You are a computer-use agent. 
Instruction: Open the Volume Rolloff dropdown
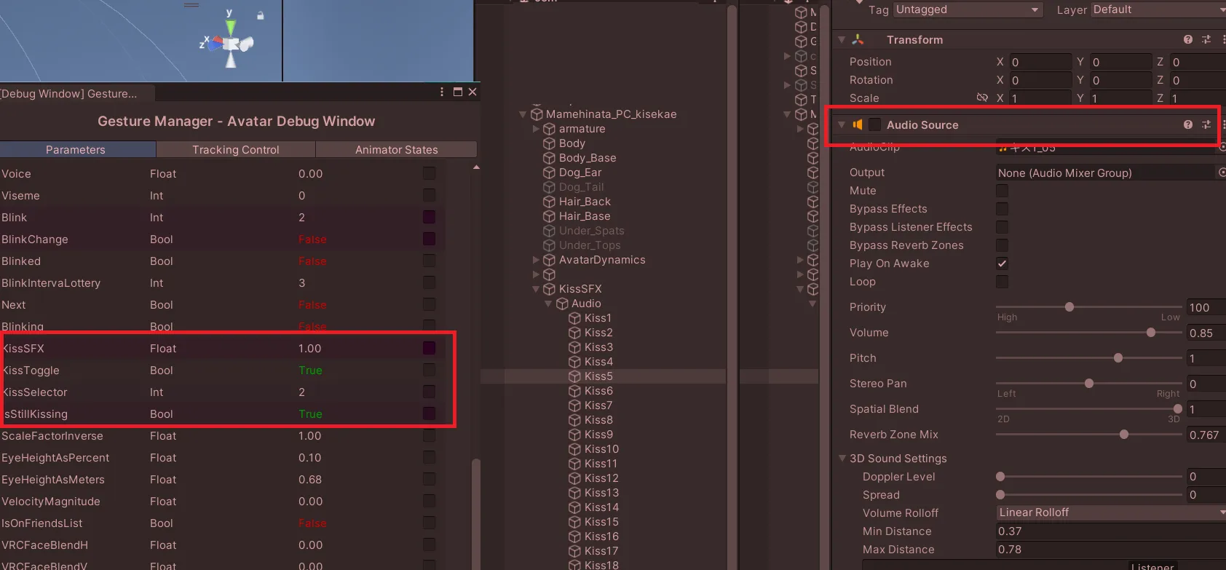point(1111,512)
